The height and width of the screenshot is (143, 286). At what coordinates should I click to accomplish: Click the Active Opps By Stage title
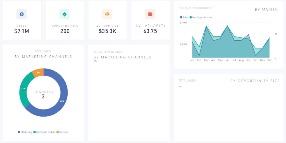point(108,52)
